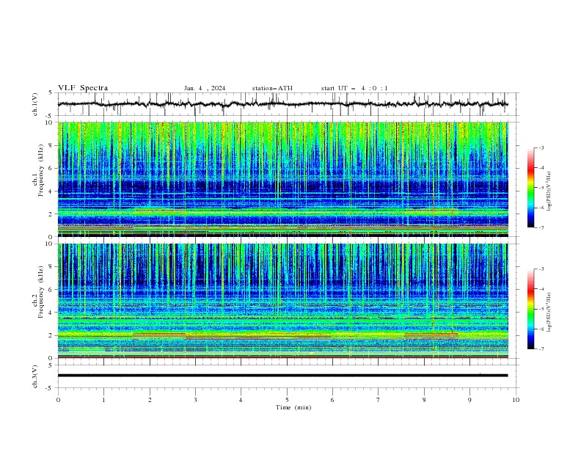Click the "-3" label on upper colorbar
Viewport: 581px width, 449px height.
pyautogui.click(x=541, y=147)
